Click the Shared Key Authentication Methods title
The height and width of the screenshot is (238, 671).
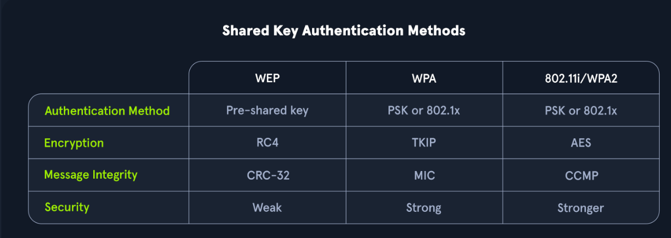click(x=344, y=30)
